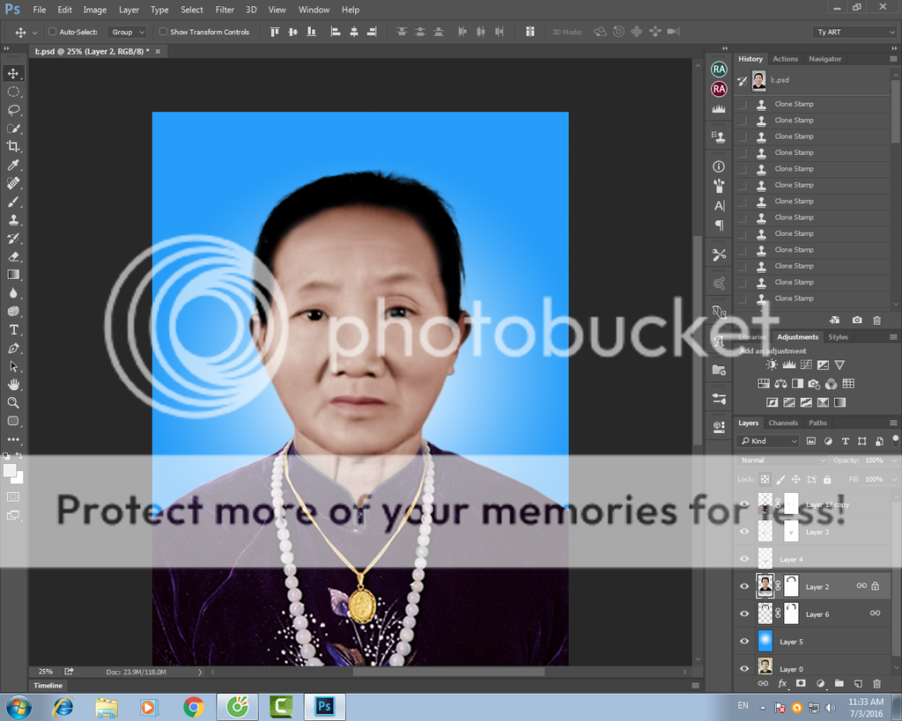Delete layer trash icon in Layers panel

click(876, 683)
